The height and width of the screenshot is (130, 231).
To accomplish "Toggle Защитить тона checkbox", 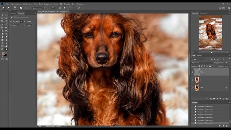I will tap(65, 8).
